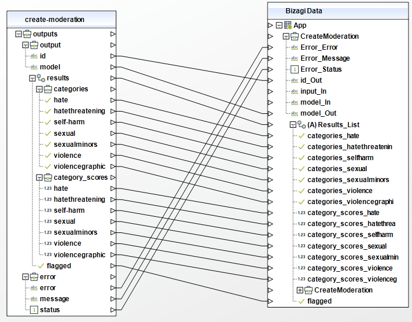
Task: Select category_scores_hate in Results_List
Action: coord(343,213)
